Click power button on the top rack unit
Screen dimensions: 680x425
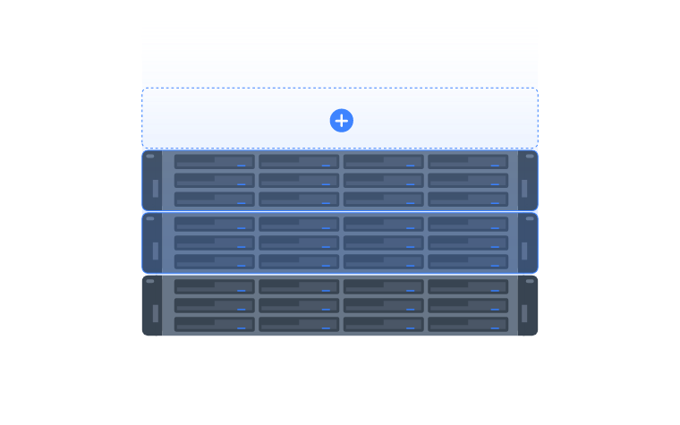coord(150,156)
